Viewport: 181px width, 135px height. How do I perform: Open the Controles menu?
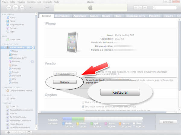[x=31, y=2]
